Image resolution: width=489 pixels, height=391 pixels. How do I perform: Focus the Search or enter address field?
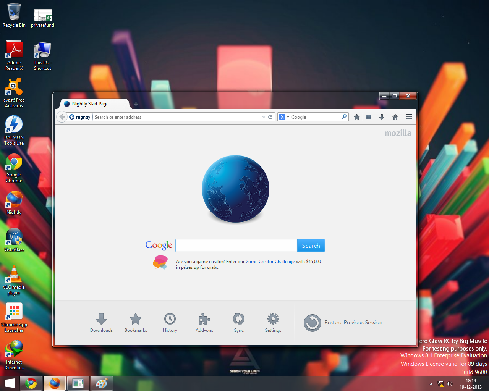point(177,117)
